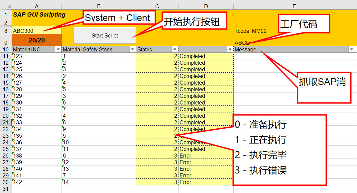Click the Material Safety Stock filter icon
Image resolution: width=357 pixels, height=193 pixels.
pos(133,49)
